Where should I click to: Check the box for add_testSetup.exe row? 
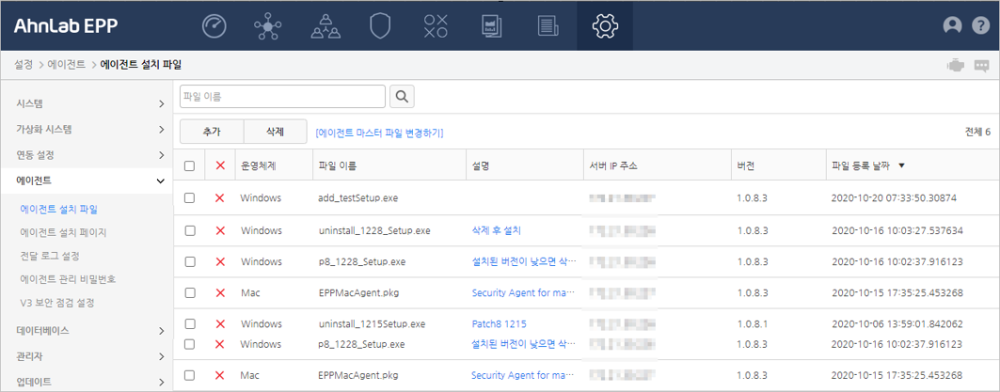pyautogui.click(x=190, y=198)
